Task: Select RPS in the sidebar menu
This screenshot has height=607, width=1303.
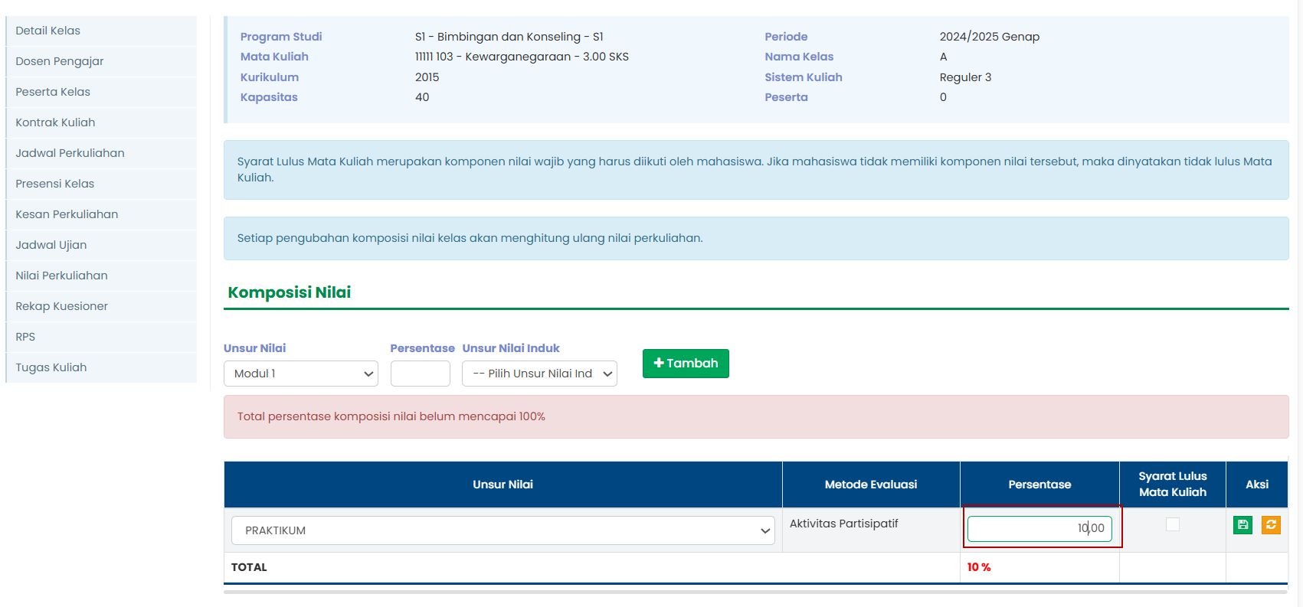Action: (x=25, y=337)
